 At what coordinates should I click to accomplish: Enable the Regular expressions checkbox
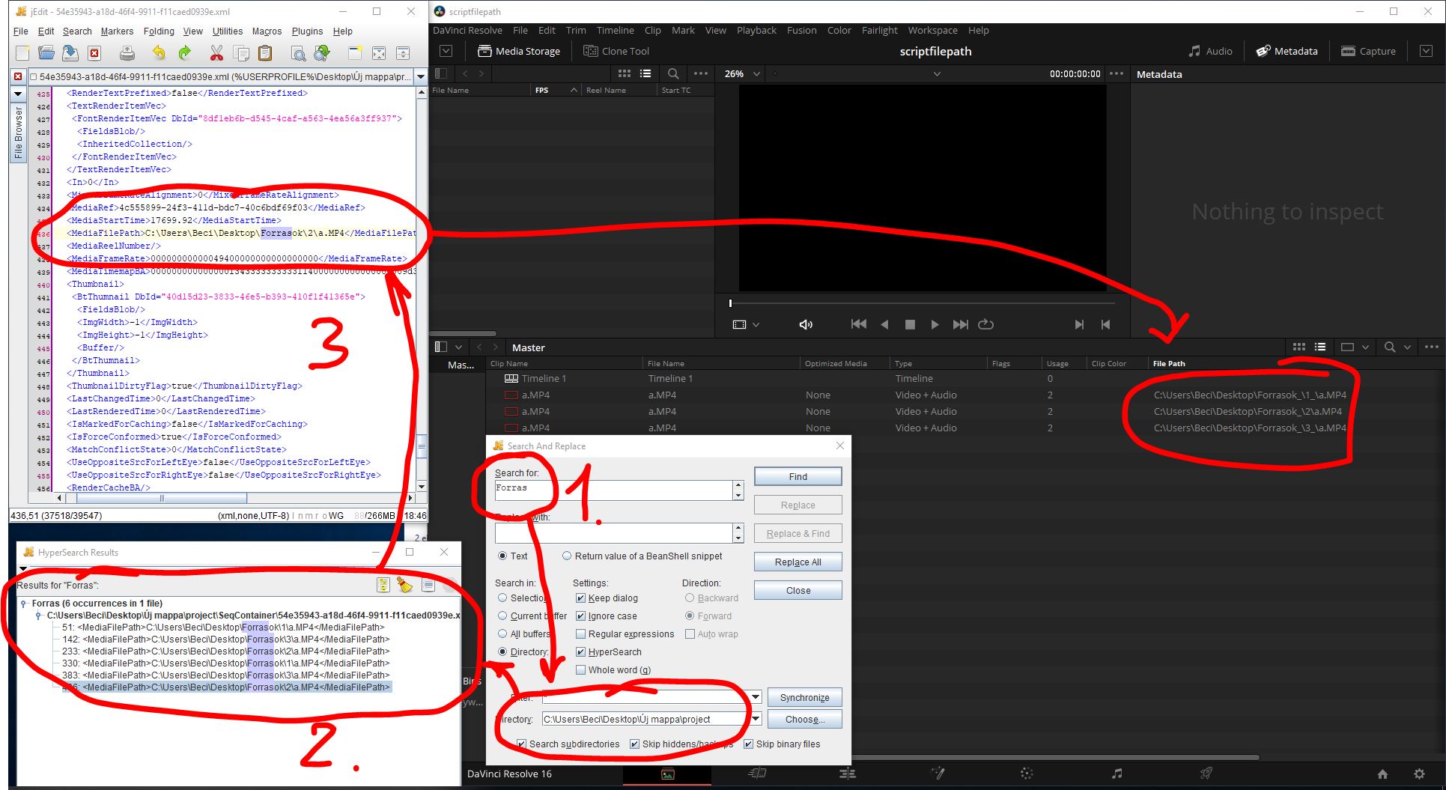tap(580, 634)
